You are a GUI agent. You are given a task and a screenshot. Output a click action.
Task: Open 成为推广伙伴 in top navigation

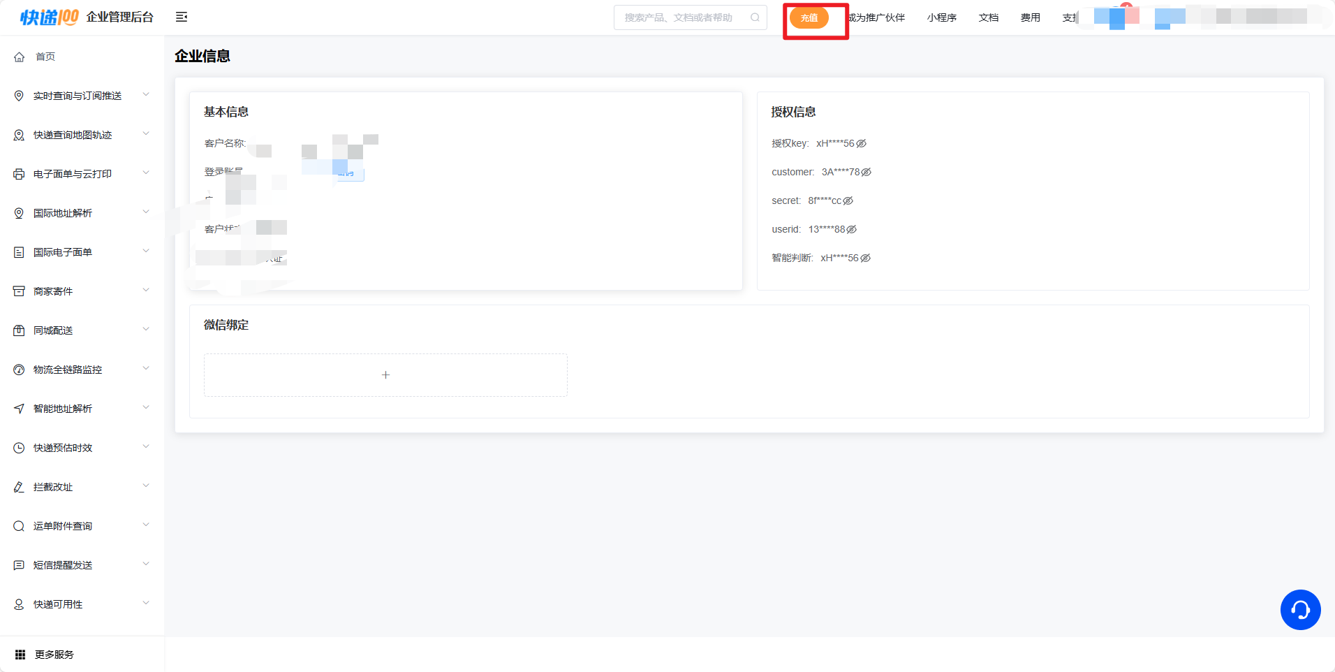pyautogui.click(x=876, y=17)
